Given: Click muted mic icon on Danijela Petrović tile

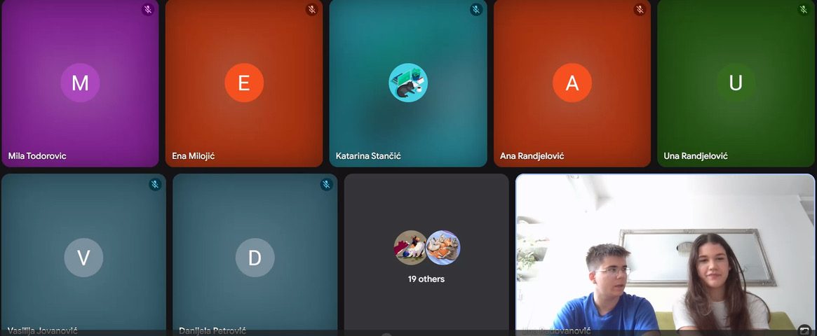Looking at the screenshot, I should click(x=326, y=185).
